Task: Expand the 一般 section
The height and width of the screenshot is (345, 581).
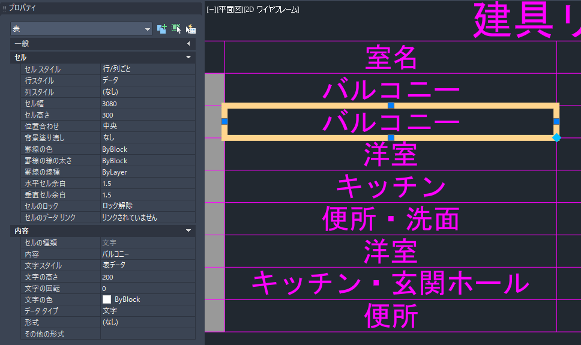Action: pyautogui.click(x=188, y=44)
